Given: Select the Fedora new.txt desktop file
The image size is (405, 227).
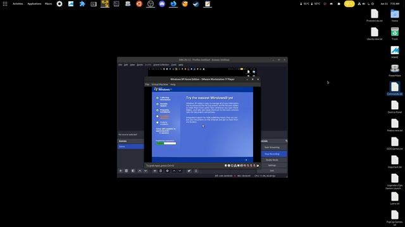Looking at the screenshot, I should click(x=395, y=125).
